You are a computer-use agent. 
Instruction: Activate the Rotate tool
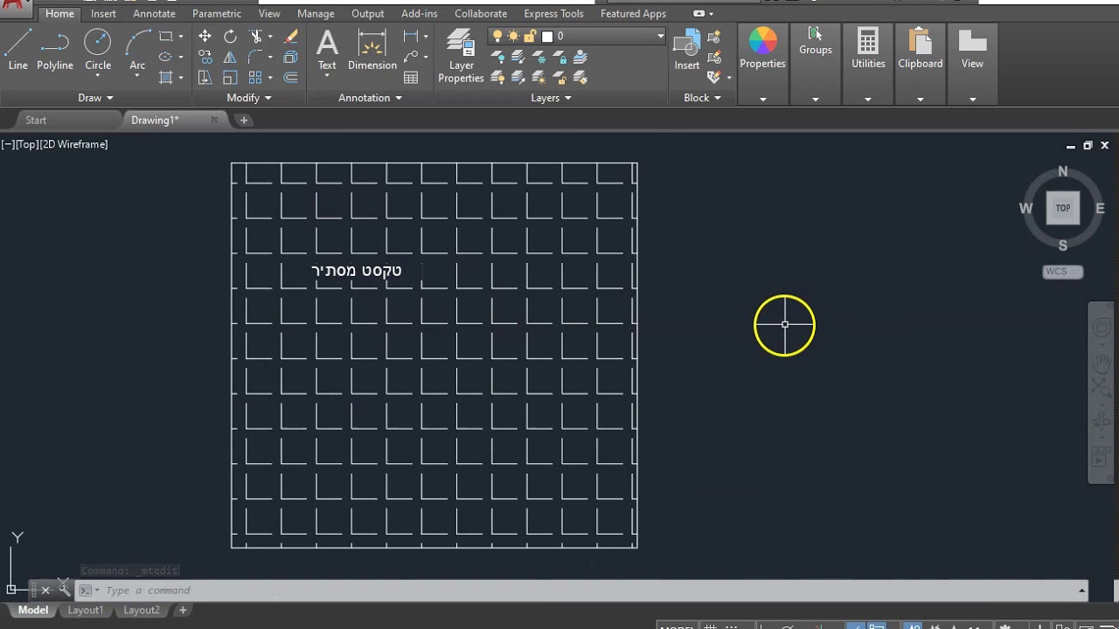pyautogui.click(x=230, y=37)
